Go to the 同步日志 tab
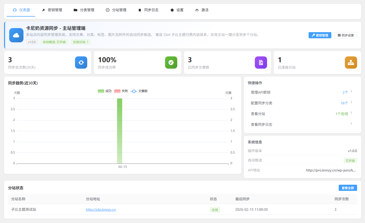 point(148,10)
